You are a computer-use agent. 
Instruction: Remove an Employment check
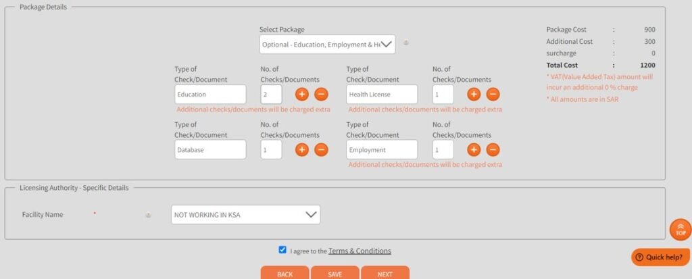pyautogui.click(x=493, y=150)
